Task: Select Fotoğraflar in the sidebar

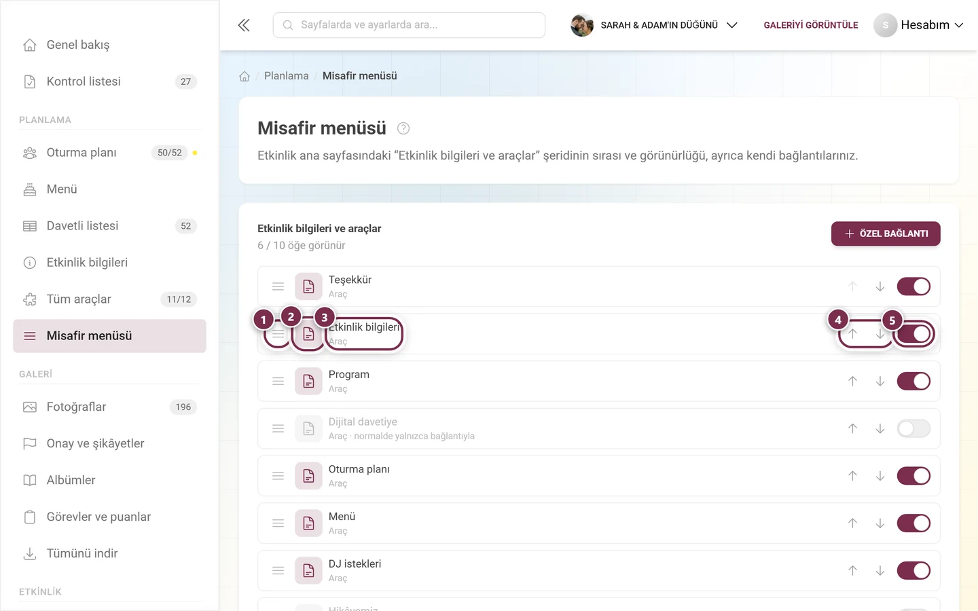Action: pos(109,407)
